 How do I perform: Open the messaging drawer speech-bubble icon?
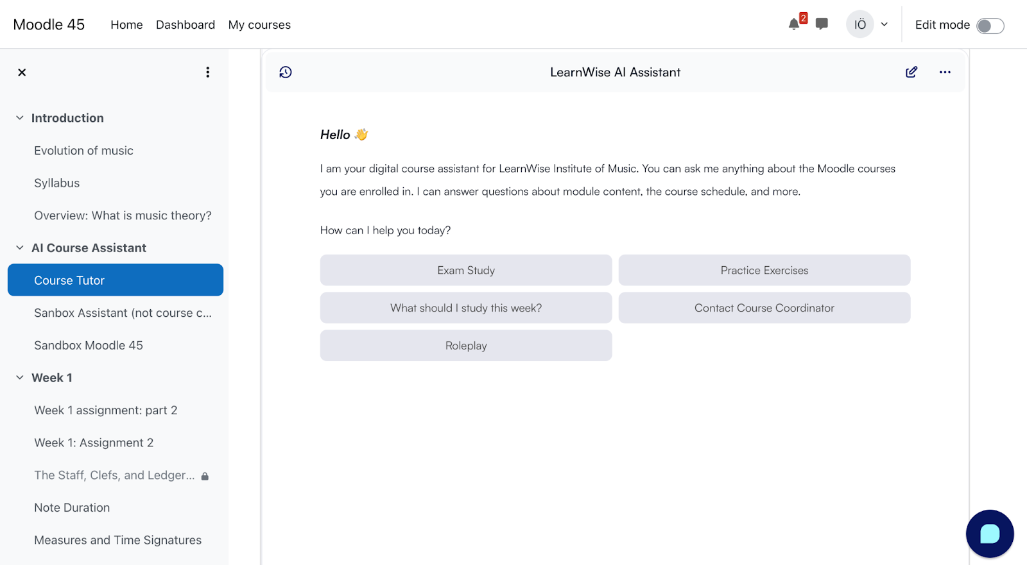(x=822, y=24)
